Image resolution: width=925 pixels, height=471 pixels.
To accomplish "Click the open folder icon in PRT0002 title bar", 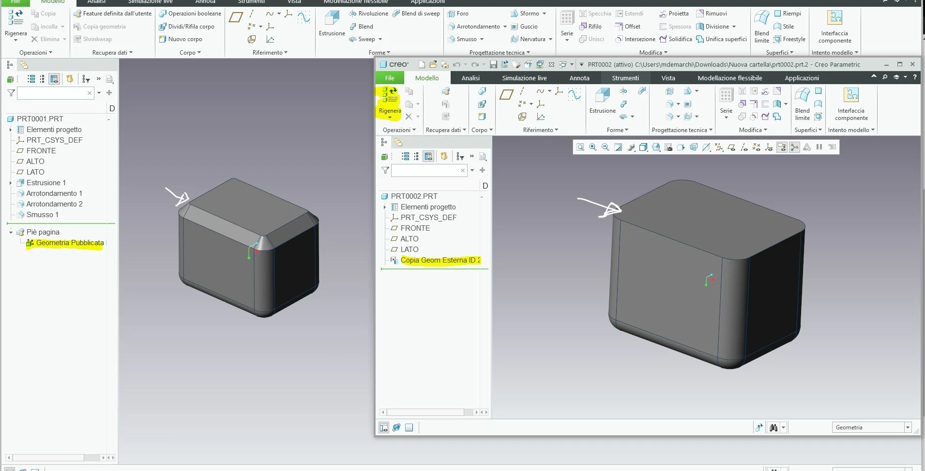I will 433,64.
